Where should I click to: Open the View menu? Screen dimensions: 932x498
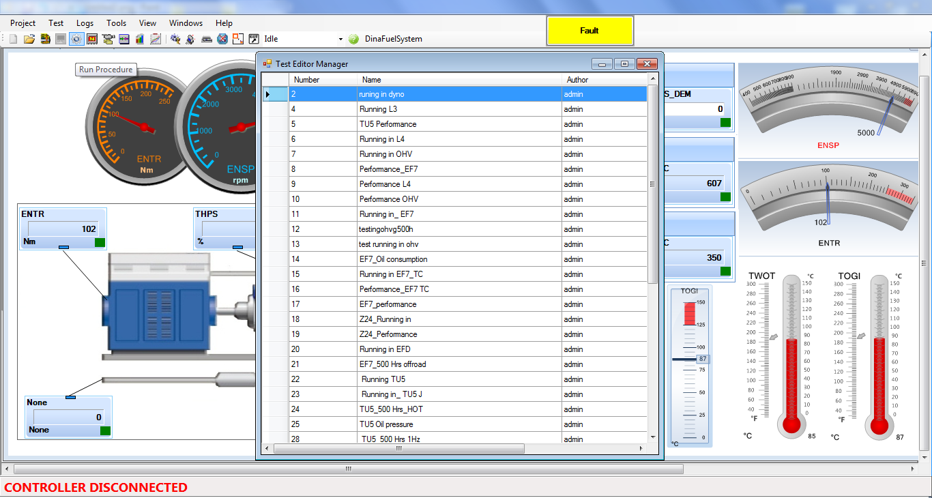(147, 23)
